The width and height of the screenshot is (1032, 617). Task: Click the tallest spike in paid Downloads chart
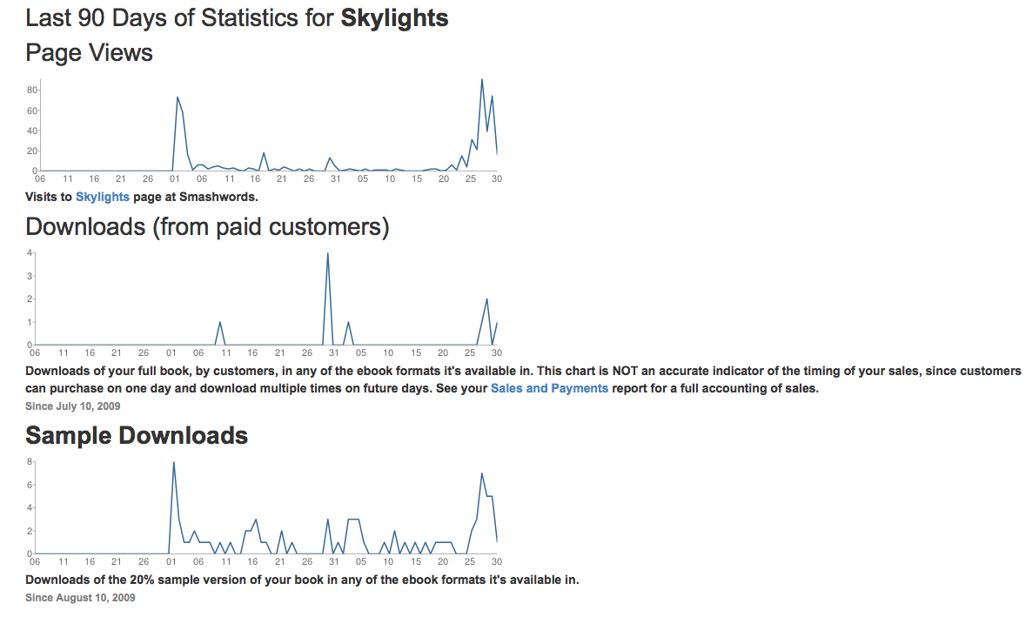click(327, 255)
